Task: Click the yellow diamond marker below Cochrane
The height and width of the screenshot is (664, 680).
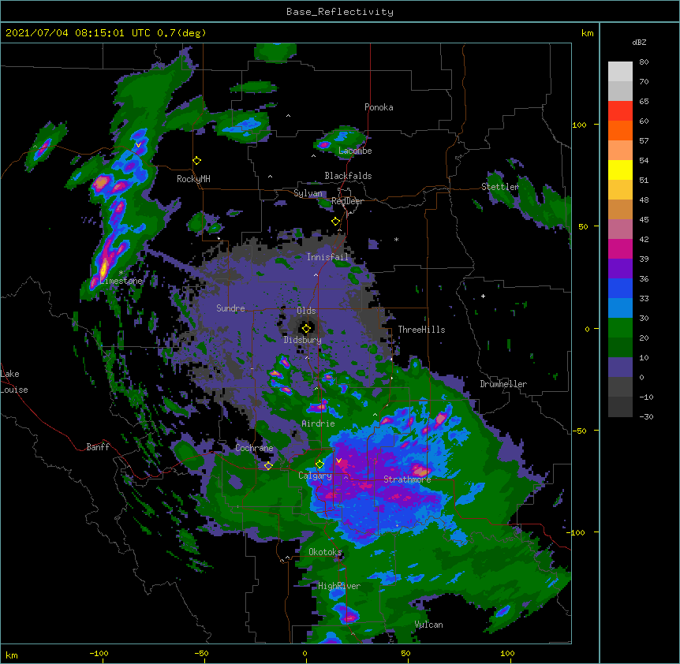Action: [x=268, y=465]
